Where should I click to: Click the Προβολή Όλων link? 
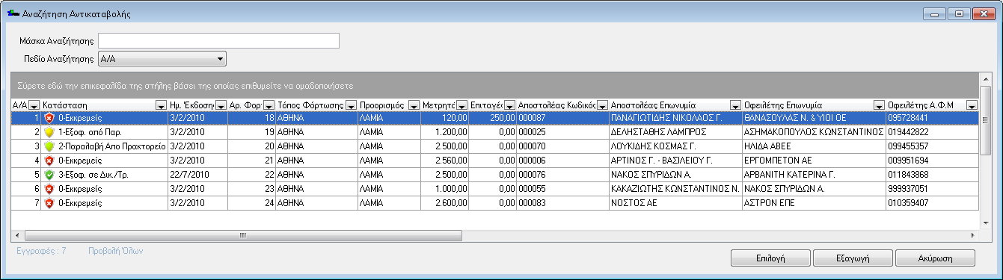115,251
